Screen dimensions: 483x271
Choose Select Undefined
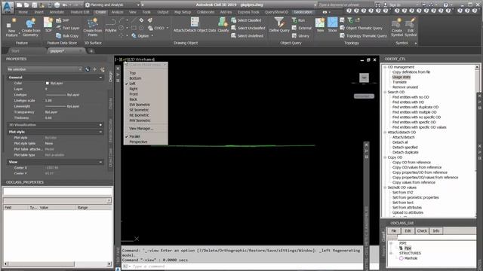tap(247, 35)
